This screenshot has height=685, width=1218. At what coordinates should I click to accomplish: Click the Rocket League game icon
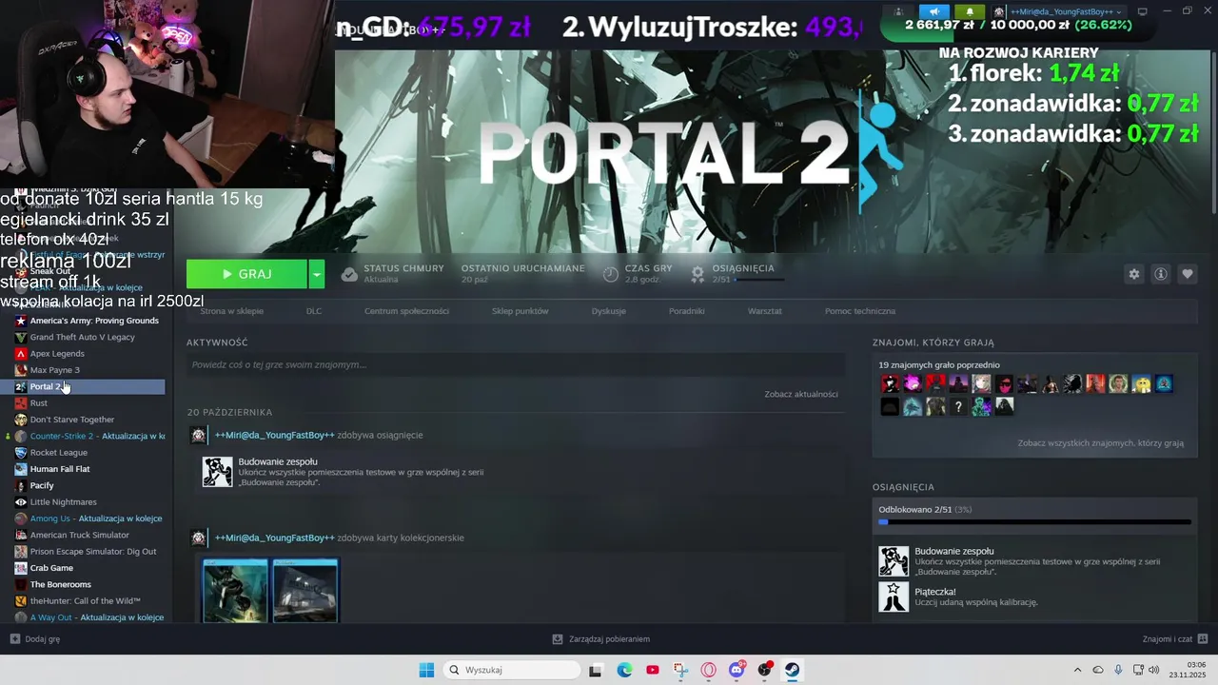[21, 453]
